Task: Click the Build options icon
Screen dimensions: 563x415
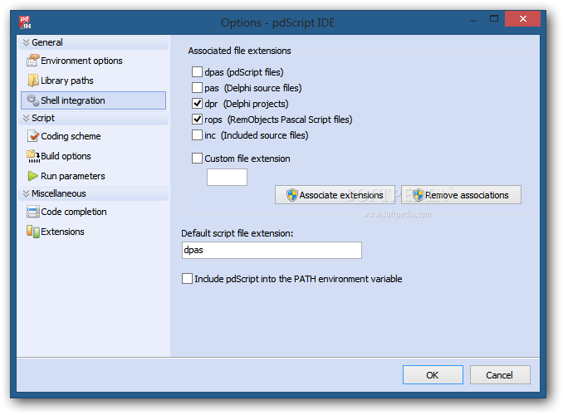Action: (33, 156)
